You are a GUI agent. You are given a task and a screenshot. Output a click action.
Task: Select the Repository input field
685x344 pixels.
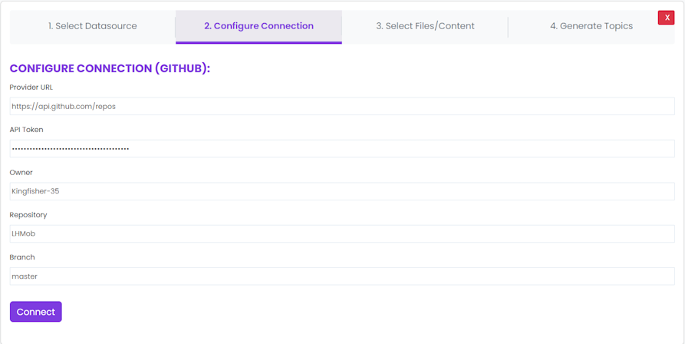[x=341, y=233]
